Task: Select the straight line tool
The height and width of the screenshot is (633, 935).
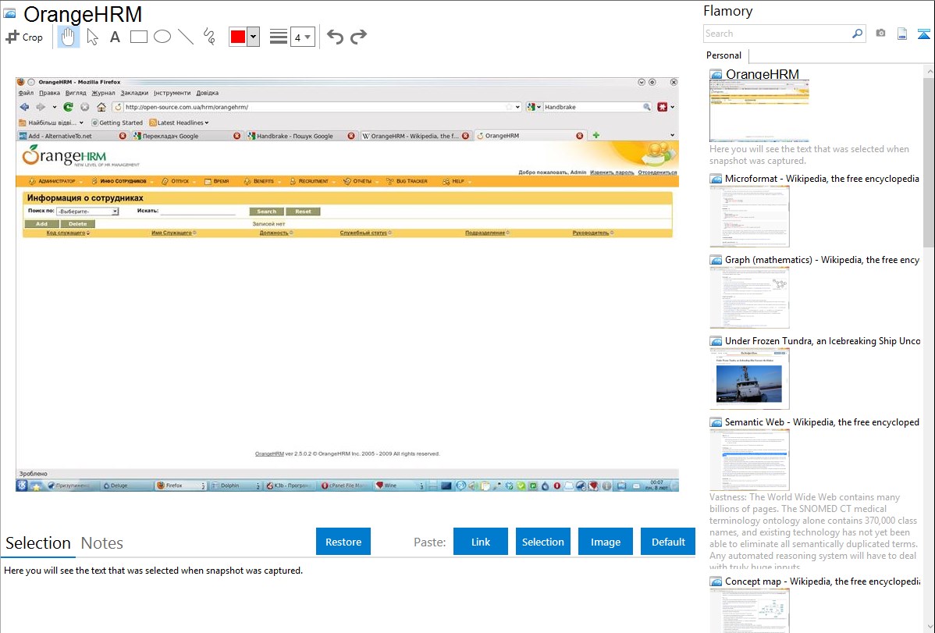Action: pyautogui.click(x=186, y=37)
